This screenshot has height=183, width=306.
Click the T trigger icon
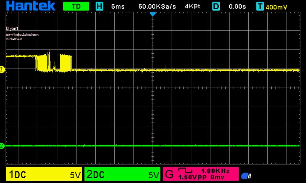coord(260,6)
